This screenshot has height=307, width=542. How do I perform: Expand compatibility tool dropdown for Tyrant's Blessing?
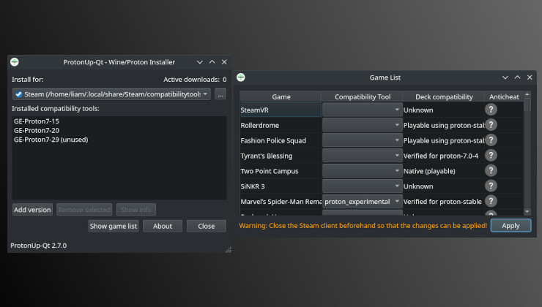363,156
